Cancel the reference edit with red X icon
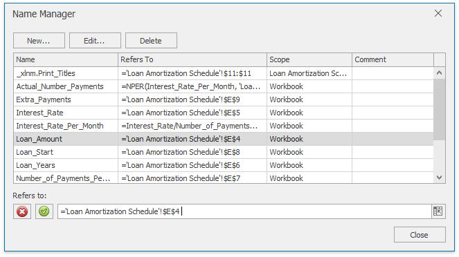 (22, 211)
